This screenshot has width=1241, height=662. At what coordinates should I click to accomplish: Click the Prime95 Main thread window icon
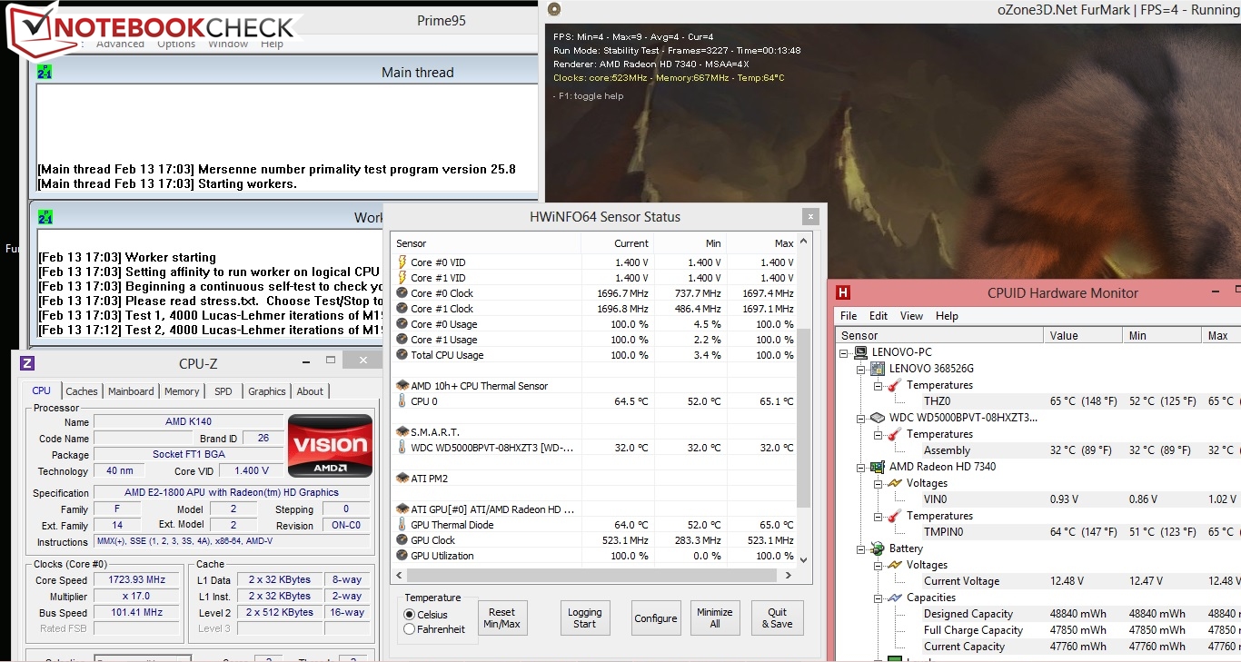[x=45, y=72]
